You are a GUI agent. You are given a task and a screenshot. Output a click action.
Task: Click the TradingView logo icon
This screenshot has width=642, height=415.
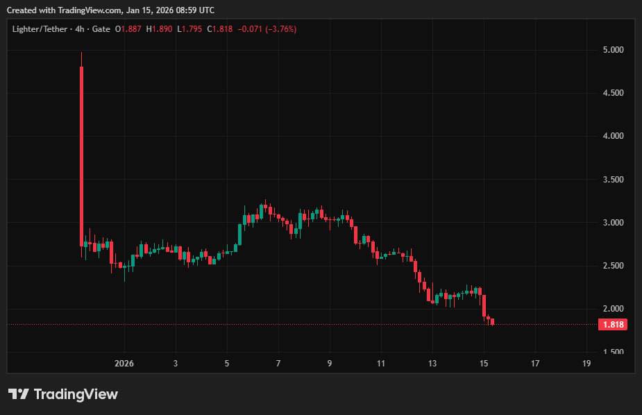[x=18, y=394]
